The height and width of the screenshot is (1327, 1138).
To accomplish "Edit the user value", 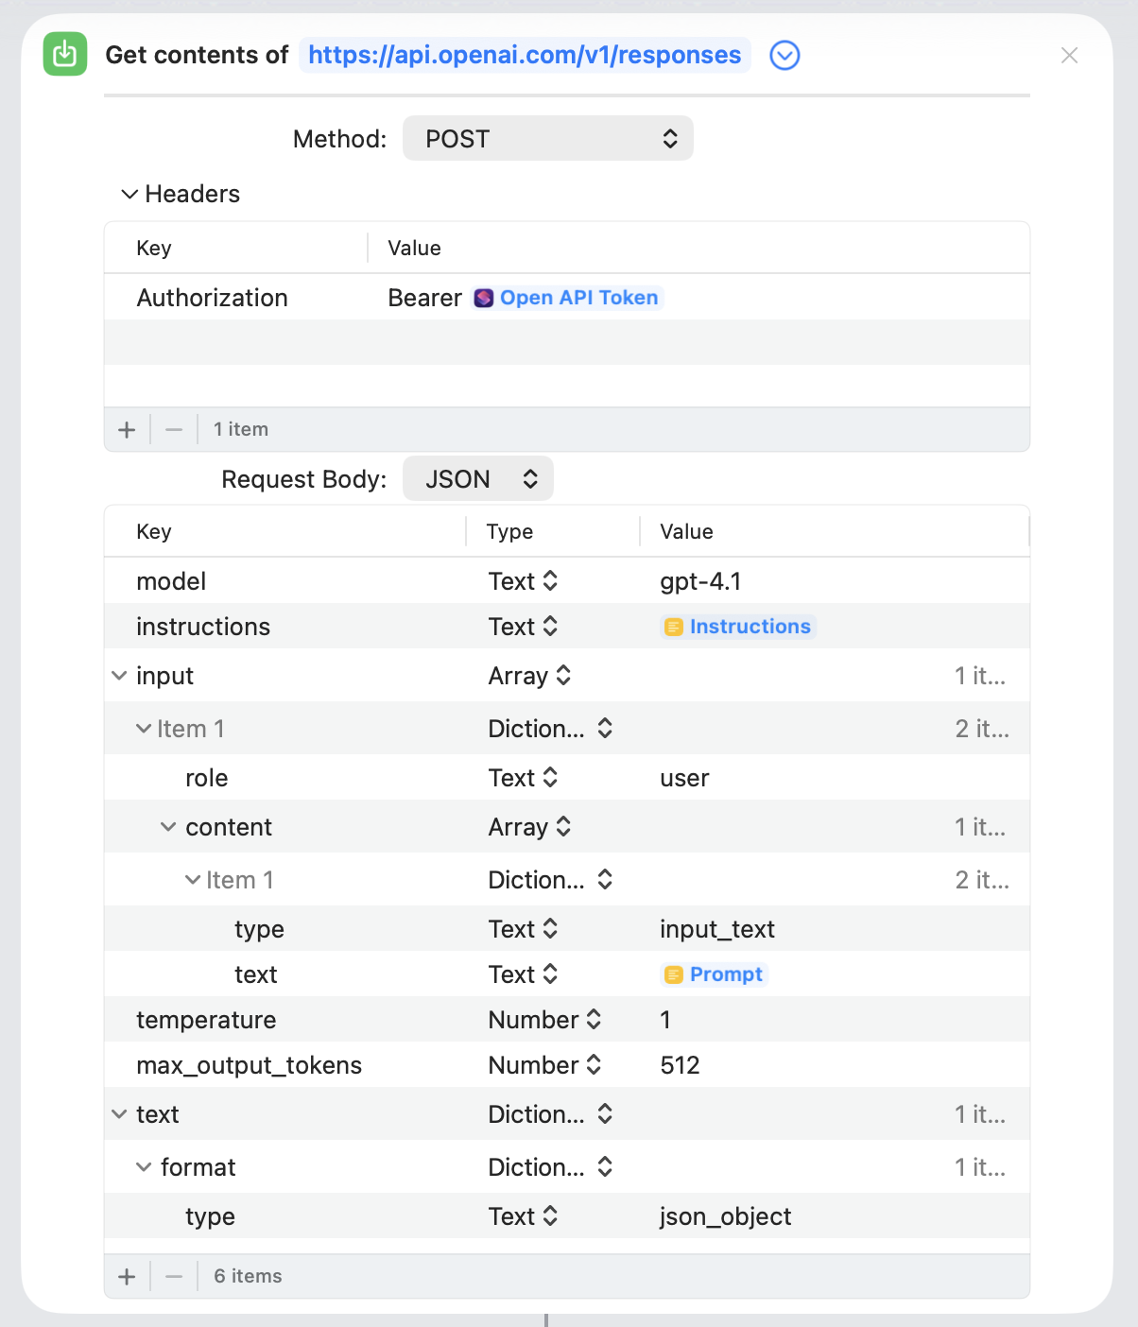I will pyautogui.click(x=684, y=778).
